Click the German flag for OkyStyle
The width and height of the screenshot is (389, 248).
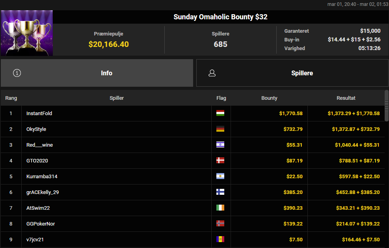tap(220, 129)
